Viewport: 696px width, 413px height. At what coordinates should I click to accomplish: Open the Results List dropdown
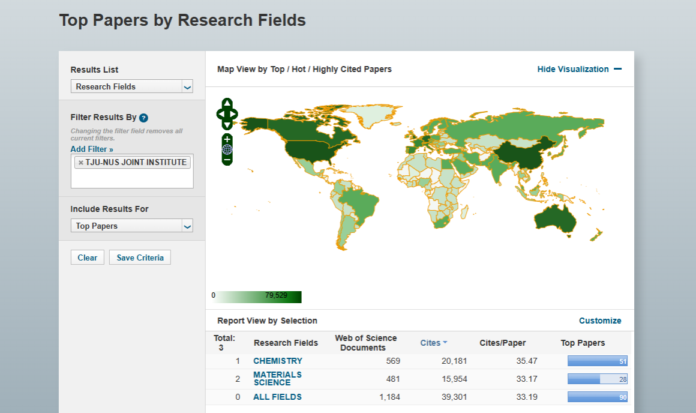click(x=131, y=87)
